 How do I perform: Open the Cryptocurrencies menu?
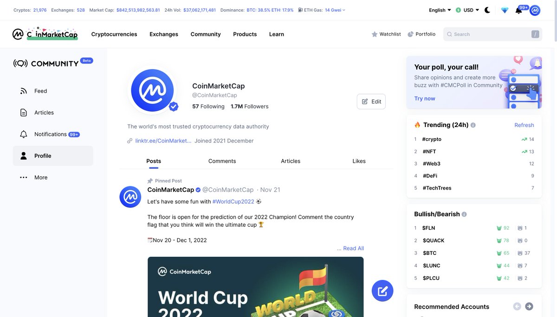[x=114, y=34]
